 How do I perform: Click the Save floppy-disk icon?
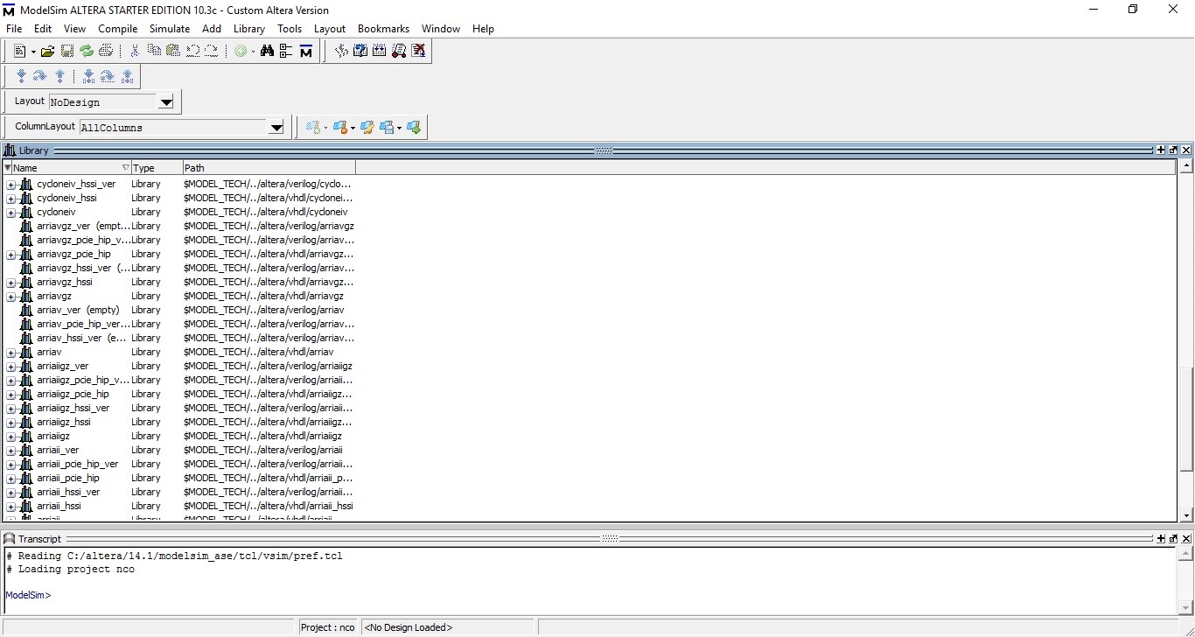click(67, 52)
